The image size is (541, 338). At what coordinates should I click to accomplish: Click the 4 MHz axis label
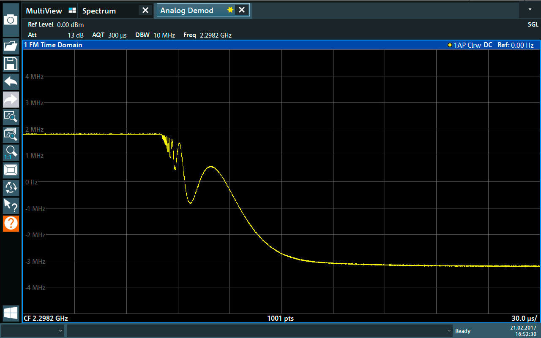click(34, 76)
